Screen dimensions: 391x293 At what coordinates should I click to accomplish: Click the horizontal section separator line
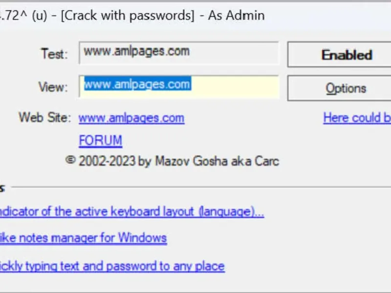(x=195, y=187)
